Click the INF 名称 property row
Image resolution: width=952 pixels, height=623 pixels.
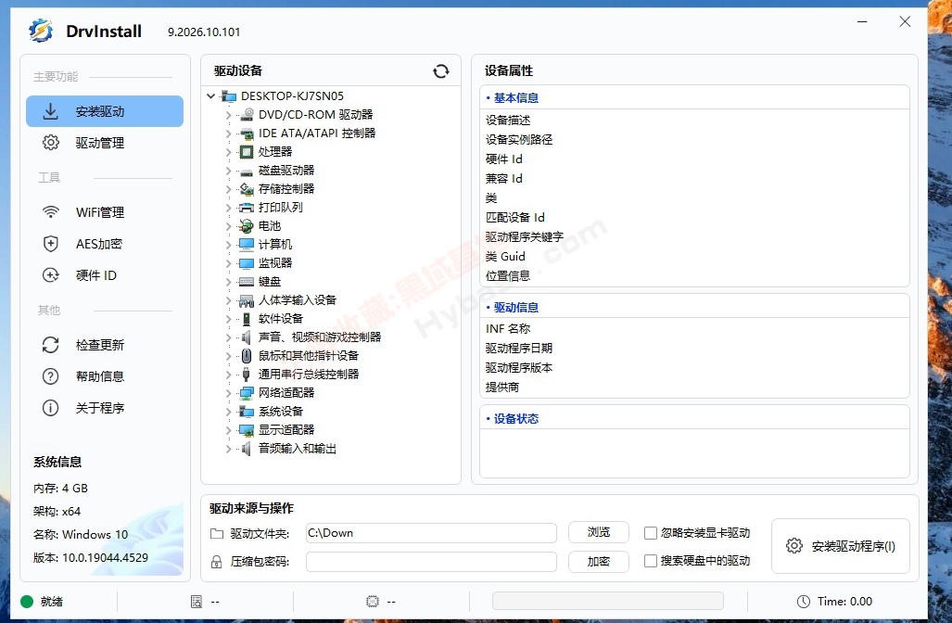[x=694, y=328]
